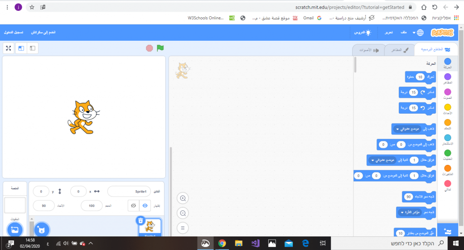
Task: Delete Sprite1 with the trash icon
Action: point(140,221)
